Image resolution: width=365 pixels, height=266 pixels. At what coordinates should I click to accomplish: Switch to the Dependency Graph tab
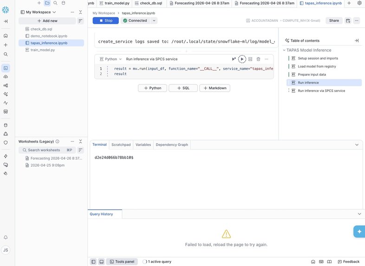click(x=172, y=145)
